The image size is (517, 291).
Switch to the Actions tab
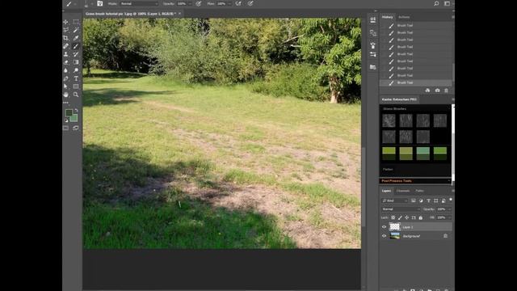point(404,17)
